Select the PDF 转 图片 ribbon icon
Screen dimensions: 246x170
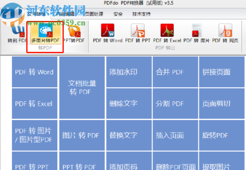click(x=197, y=33)
